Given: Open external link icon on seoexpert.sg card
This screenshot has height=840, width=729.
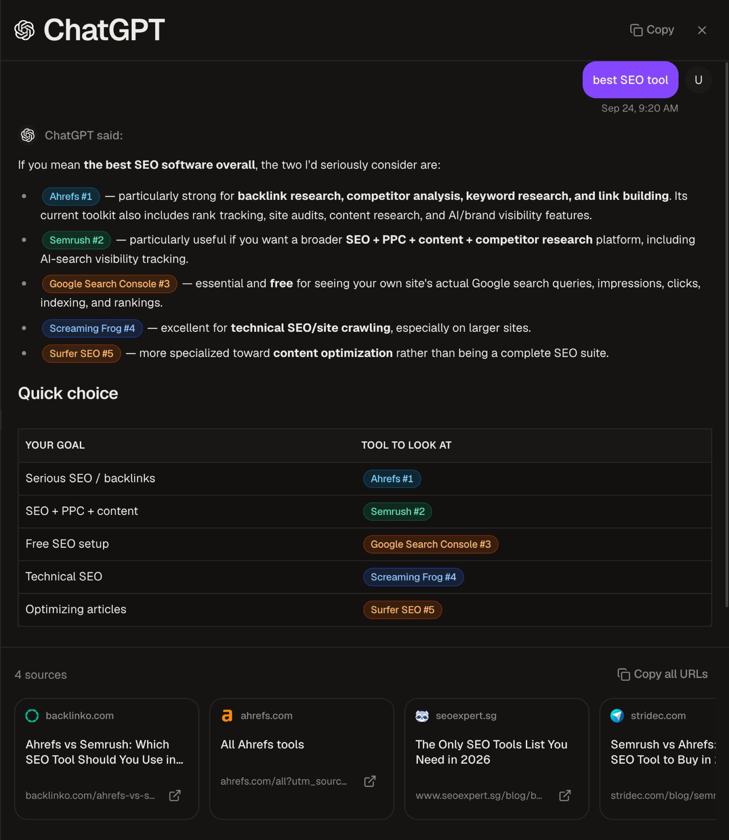Looking at the screenshot, I should coord(565,795).
